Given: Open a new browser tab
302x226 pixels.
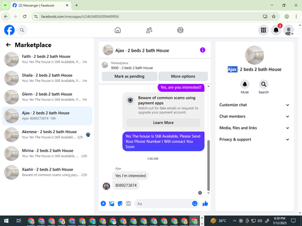Looking at the screenshot, I should point(77,5).
